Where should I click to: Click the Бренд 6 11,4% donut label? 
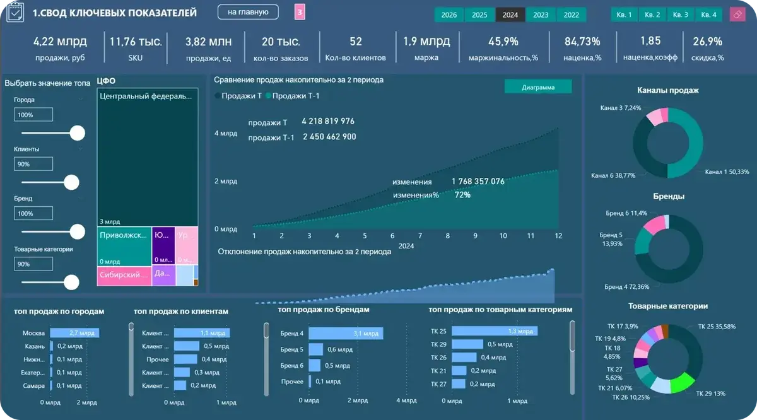click(x=626, y=214)
